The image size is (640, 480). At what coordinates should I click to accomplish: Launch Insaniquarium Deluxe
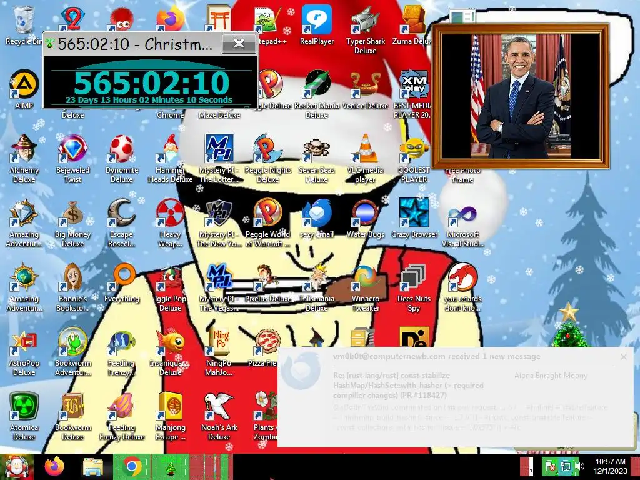tap(170, 352)
